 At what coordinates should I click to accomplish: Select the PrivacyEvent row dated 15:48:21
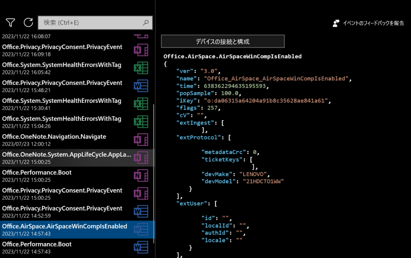tap(77, 86)
